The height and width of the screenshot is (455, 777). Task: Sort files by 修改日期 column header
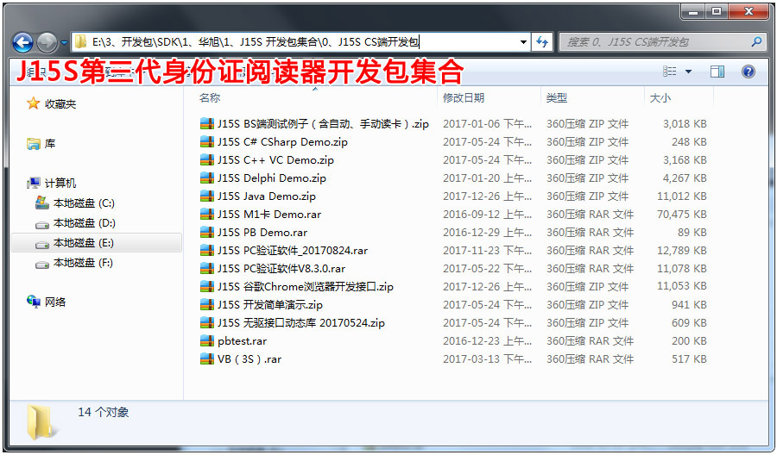[464, 97]
